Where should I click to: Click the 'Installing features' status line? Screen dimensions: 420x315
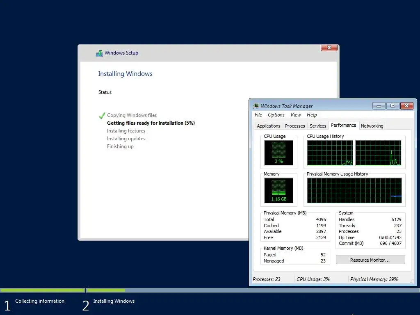(x=126, y=131)
